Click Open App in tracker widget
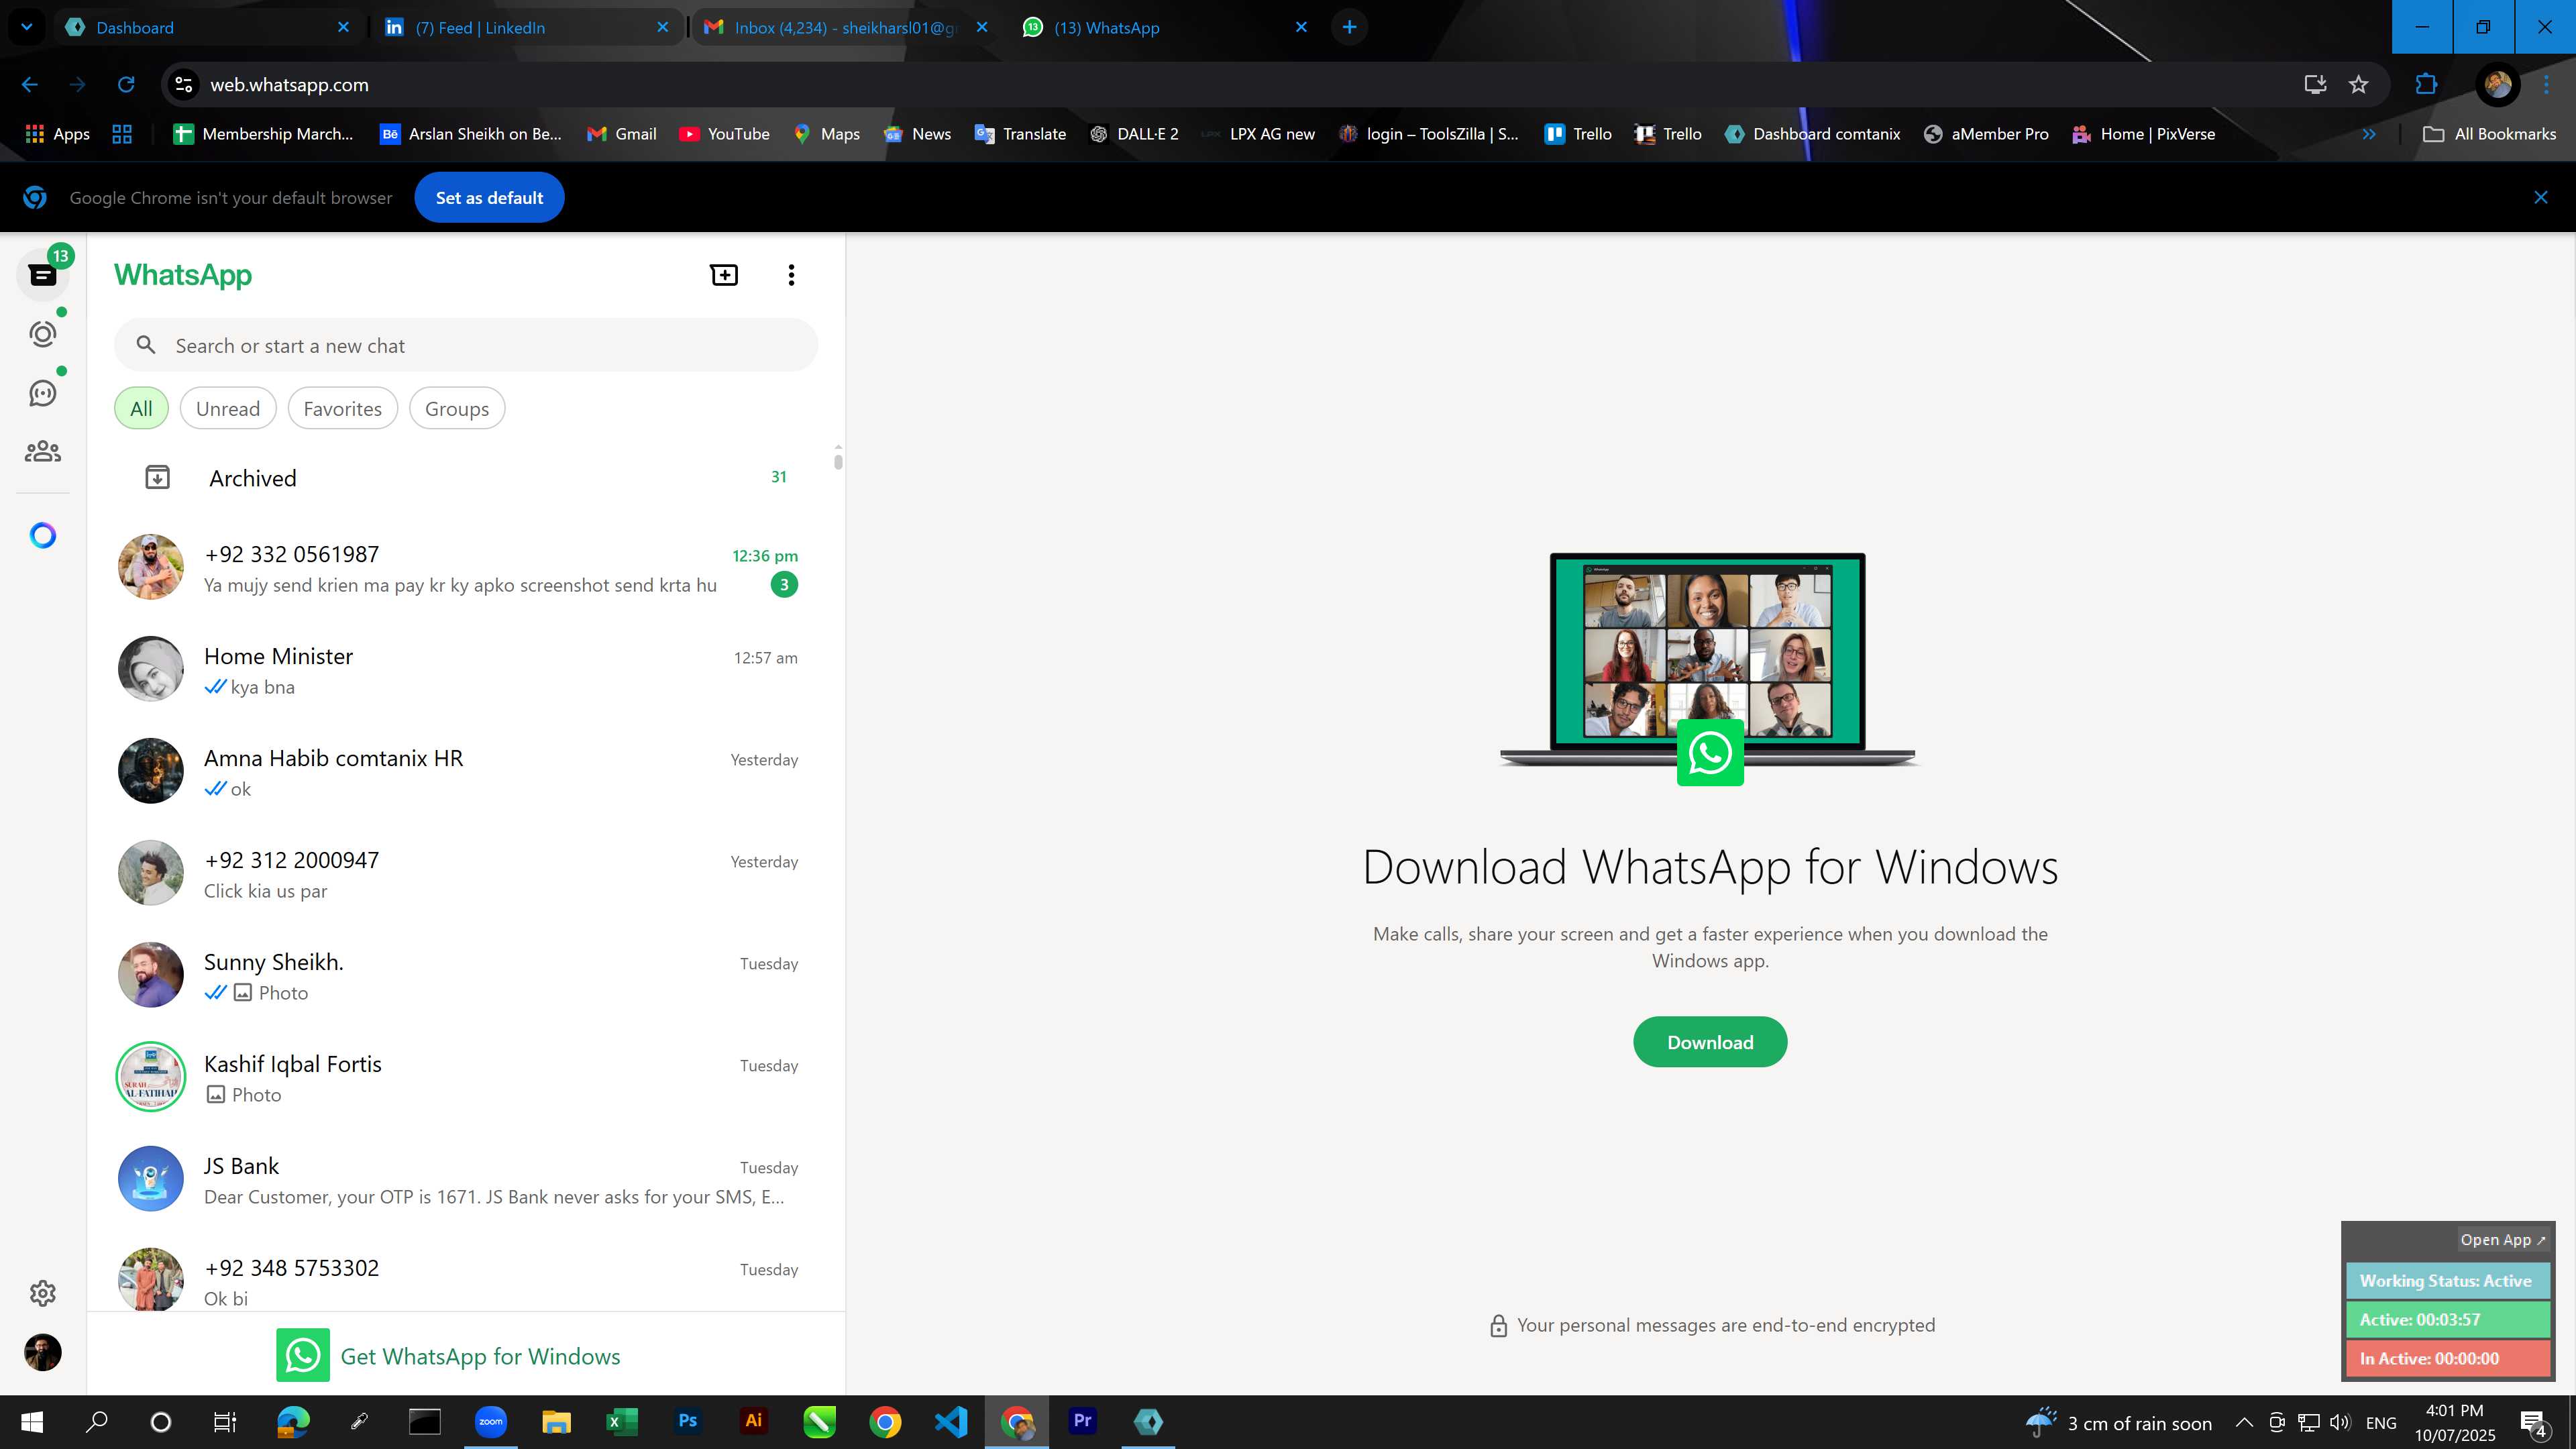Image resolution: width=2576 pixels, height=1449 pixels. tap(2503, 1239)
